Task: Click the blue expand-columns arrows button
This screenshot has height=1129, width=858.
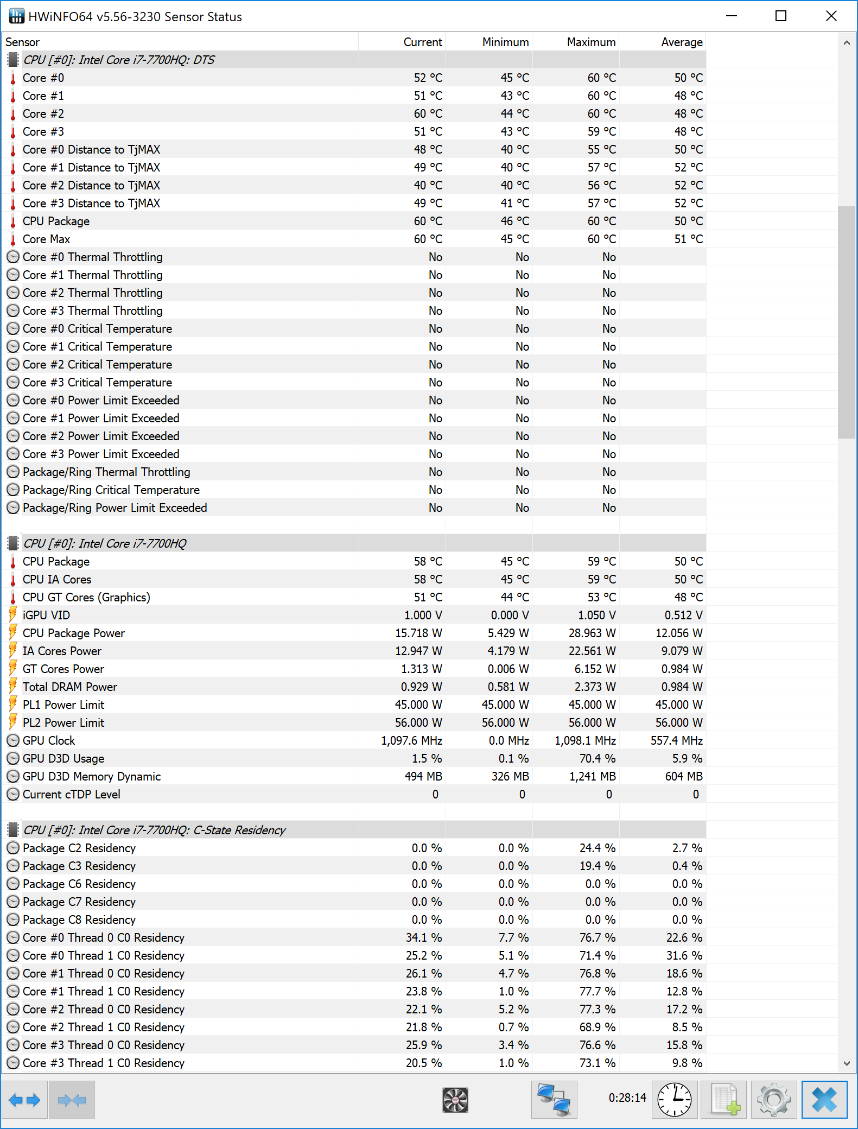Action: 24,1100
